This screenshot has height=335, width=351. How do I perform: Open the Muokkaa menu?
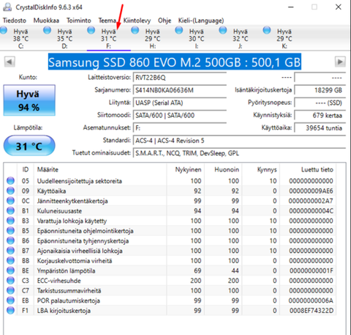(x=46, y=21)
